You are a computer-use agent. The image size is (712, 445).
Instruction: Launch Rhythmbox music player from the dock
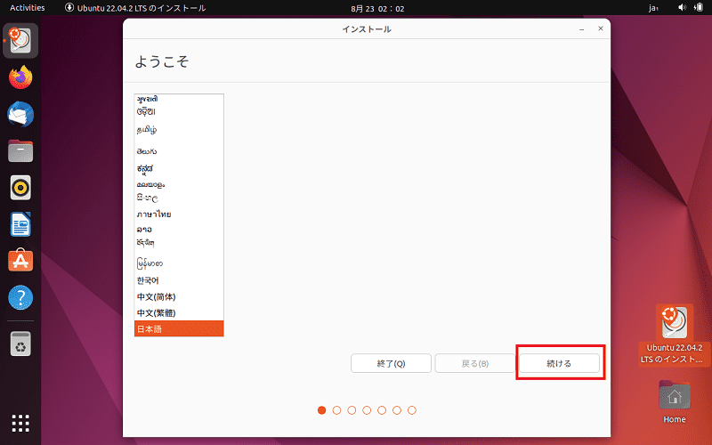point(20,188)
